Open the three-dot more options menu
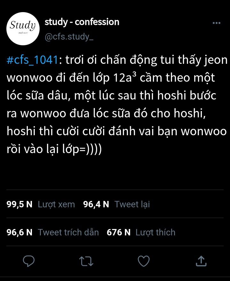 click(x=216, y=23)
